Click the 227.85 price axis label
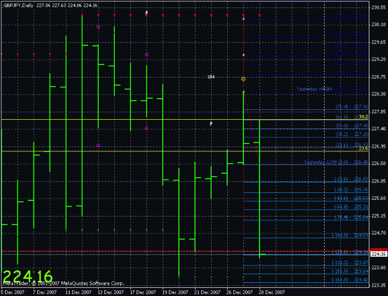This screenshot has width=388, height=296. (379, 112)
